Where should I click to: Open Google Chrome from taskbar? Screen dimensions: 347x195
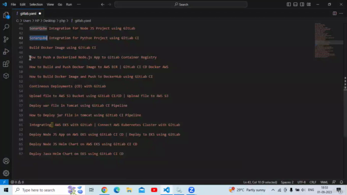coord(104,190)
